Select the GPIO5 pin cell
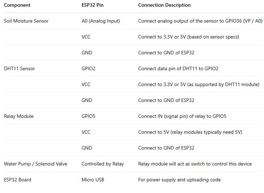The image size is (264, 193). point(88,116)
